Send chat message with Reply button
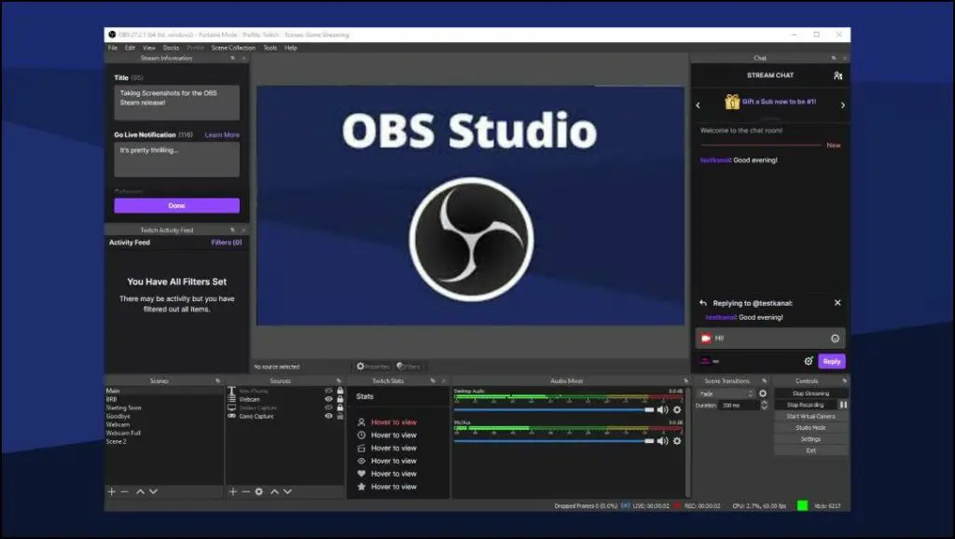This screenshot has height=539, width=955. pos(831,361)
